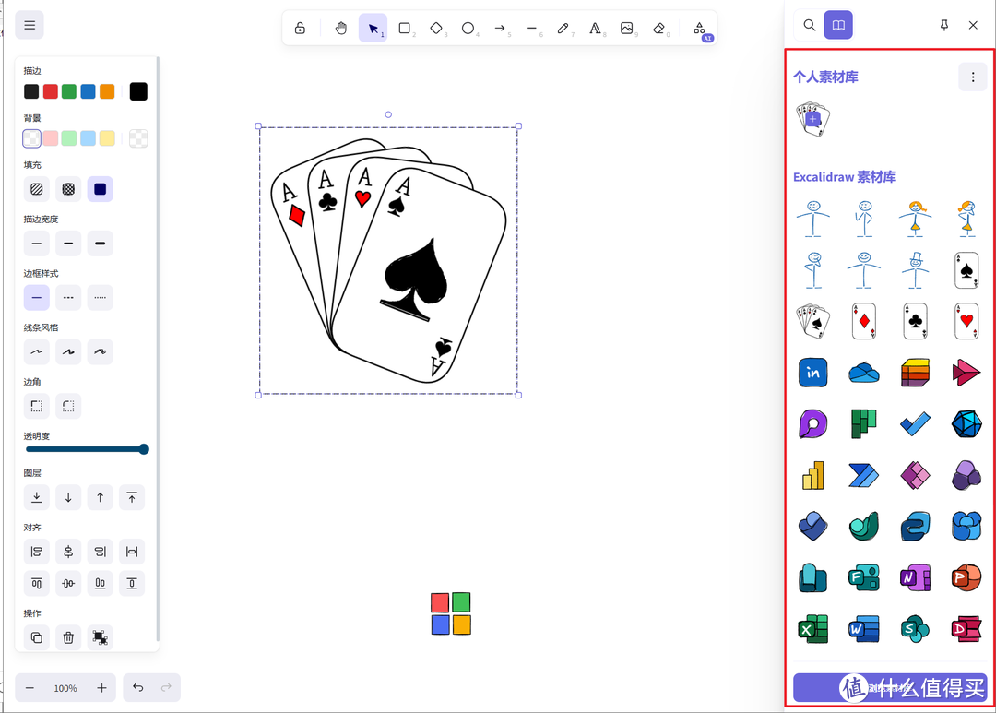This screenshot has height=713, width=996.
Task: Select the Ellipse tool
Action: click(x=468, y=28)
